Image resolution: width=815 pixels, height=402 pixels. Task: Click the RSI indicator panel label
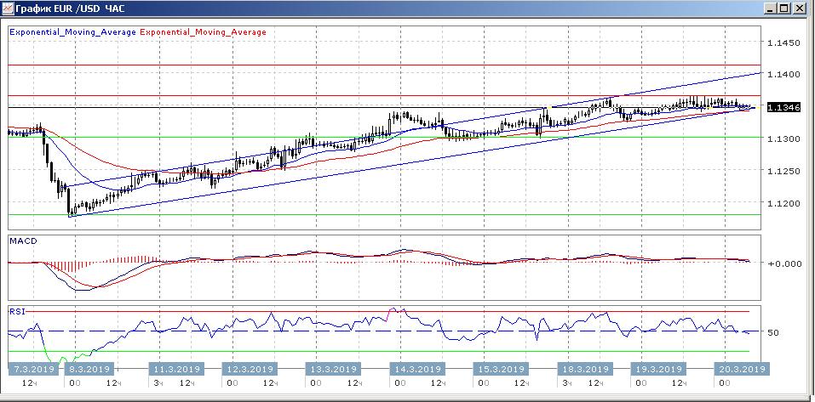pos(17,311)
